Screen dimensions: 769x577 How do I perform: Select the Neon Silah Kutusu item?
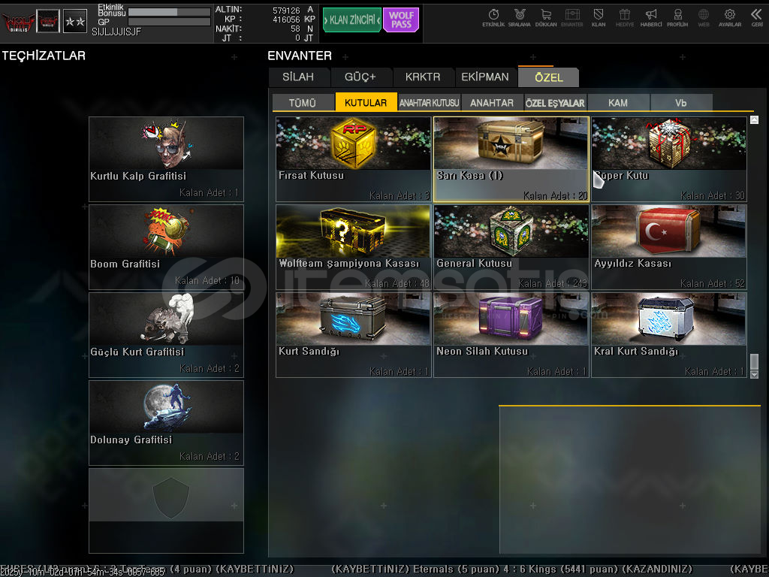pyautogui.click(x=511, y=335)
